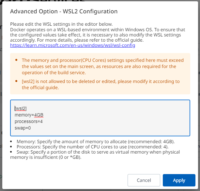Click the processors=4 line in editor
The image size is (200, 191).
coord(28,121)
